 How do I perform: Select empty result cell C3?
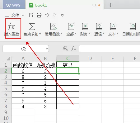point(68,77)
